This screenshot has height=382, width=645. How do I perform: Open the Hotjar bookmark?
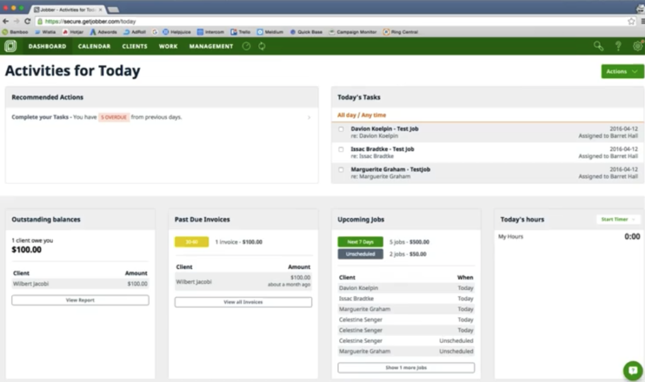73,31
